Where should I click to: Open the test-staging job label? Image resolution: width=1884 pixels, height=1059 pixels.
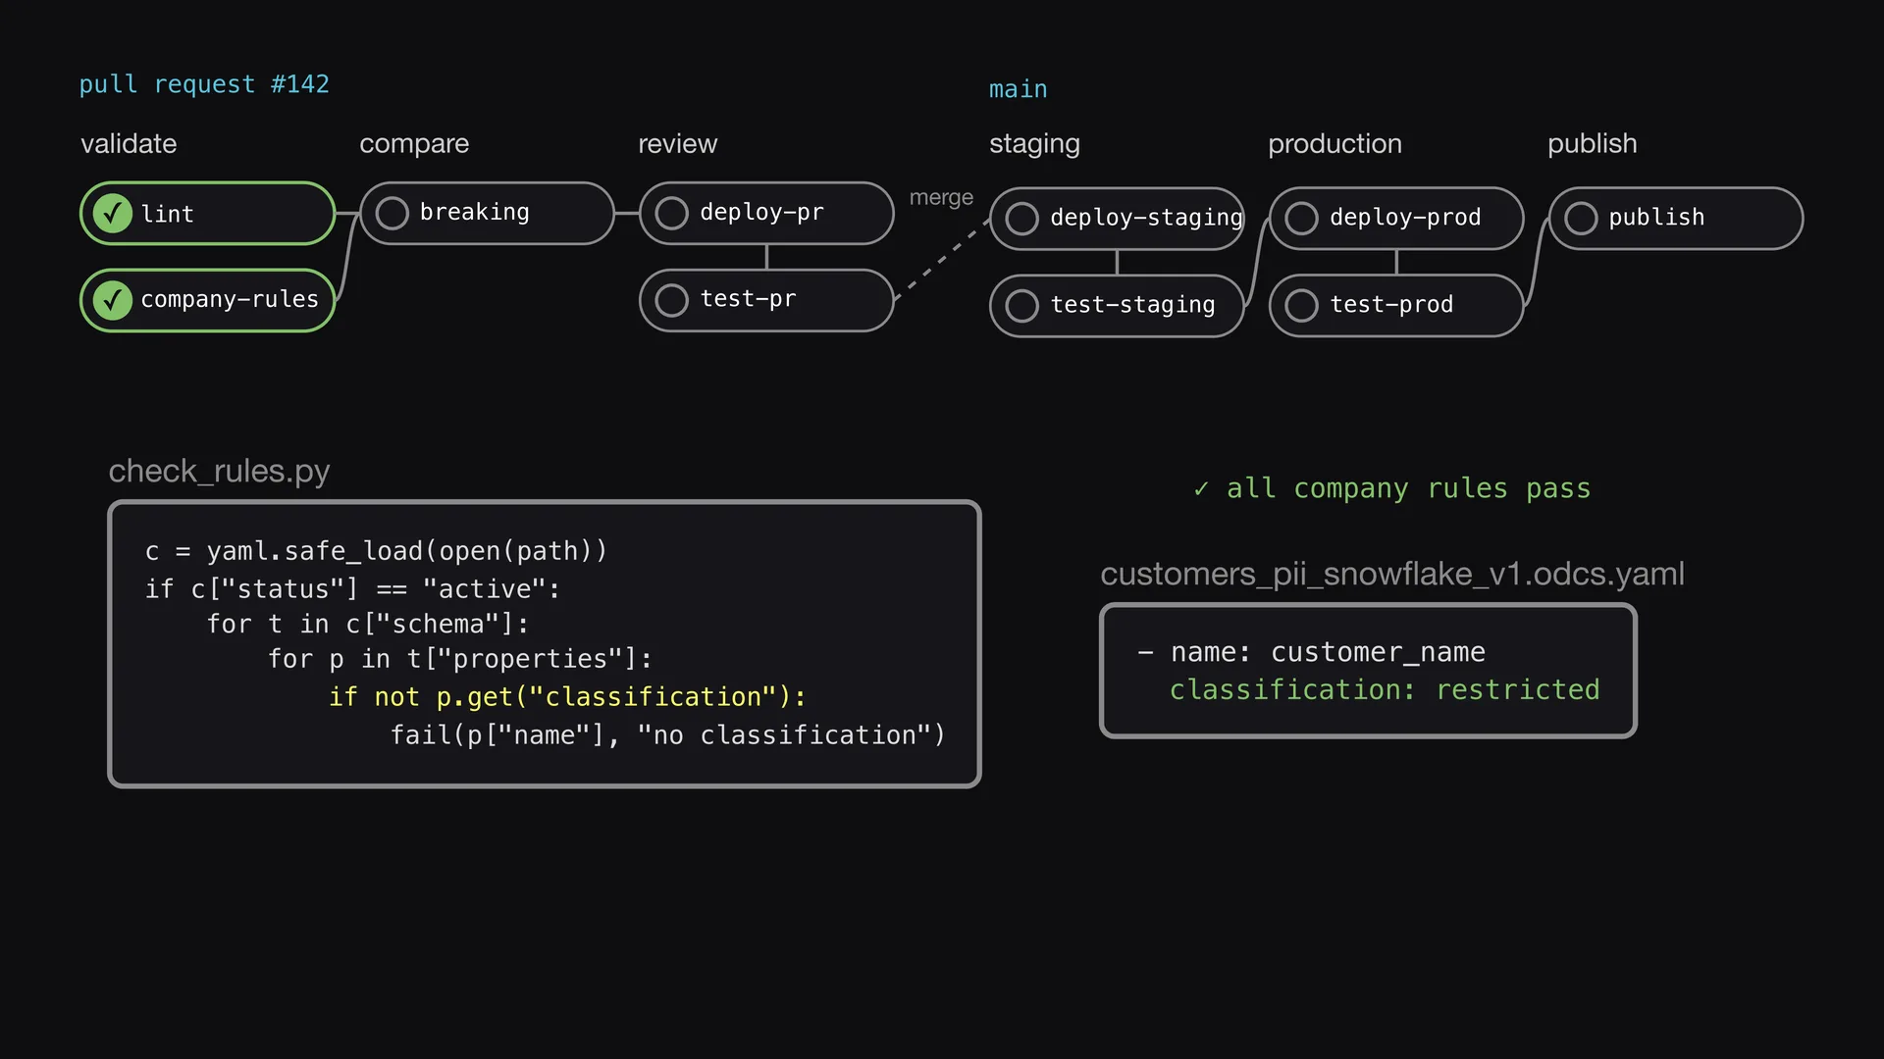pos(1132,305)
